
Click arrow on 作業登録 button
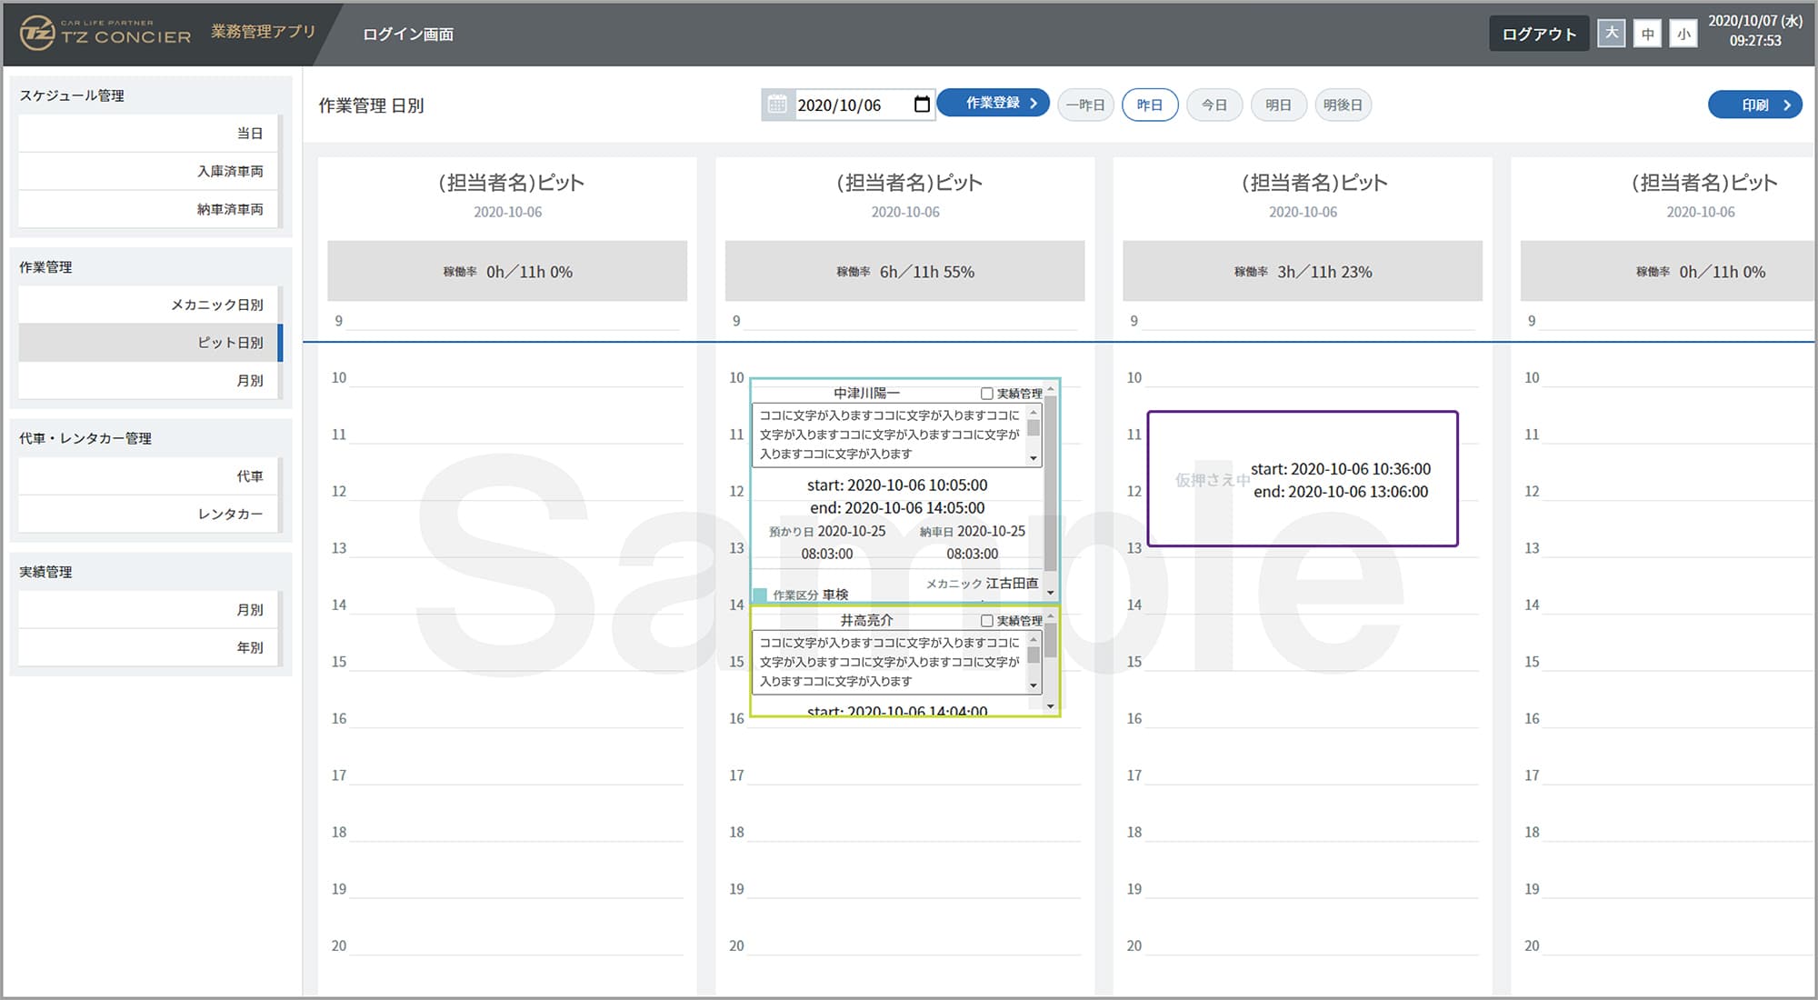[x=1034, y=103]
